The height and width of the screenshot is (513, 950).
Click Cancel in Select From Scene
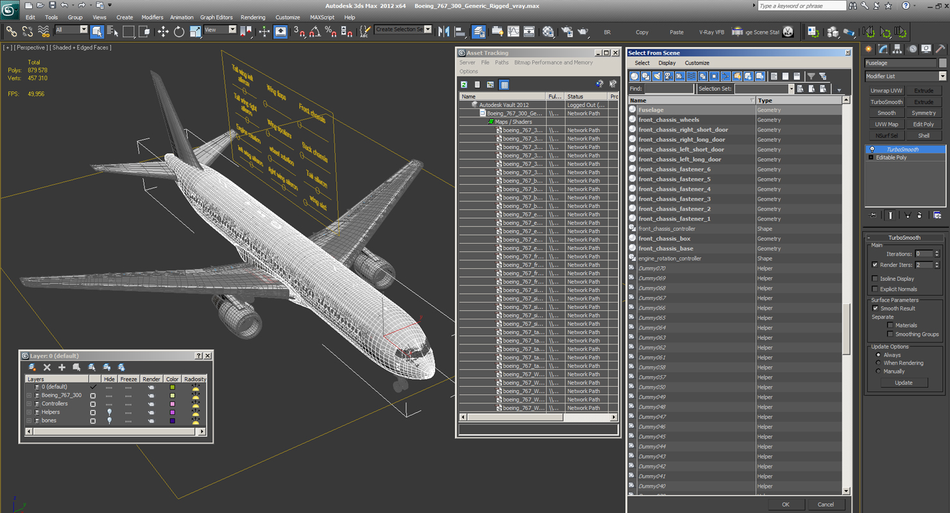825,505
